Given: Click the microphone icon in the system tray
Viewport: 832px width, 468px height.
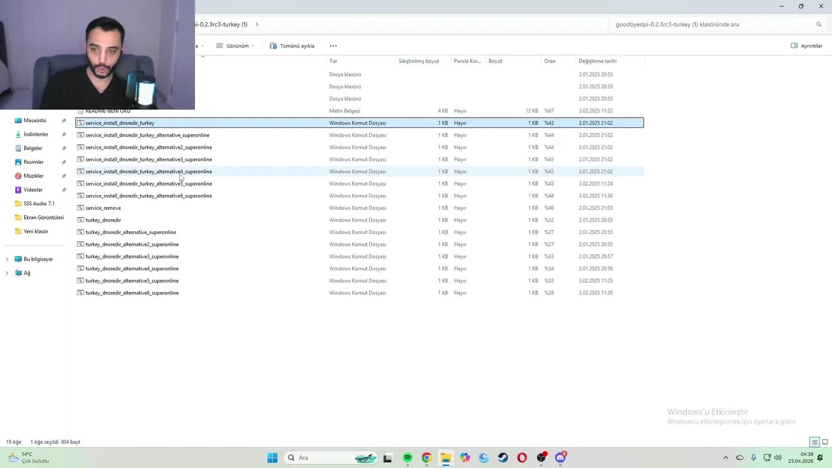Looking at the screenshot, I should [753, 458].
